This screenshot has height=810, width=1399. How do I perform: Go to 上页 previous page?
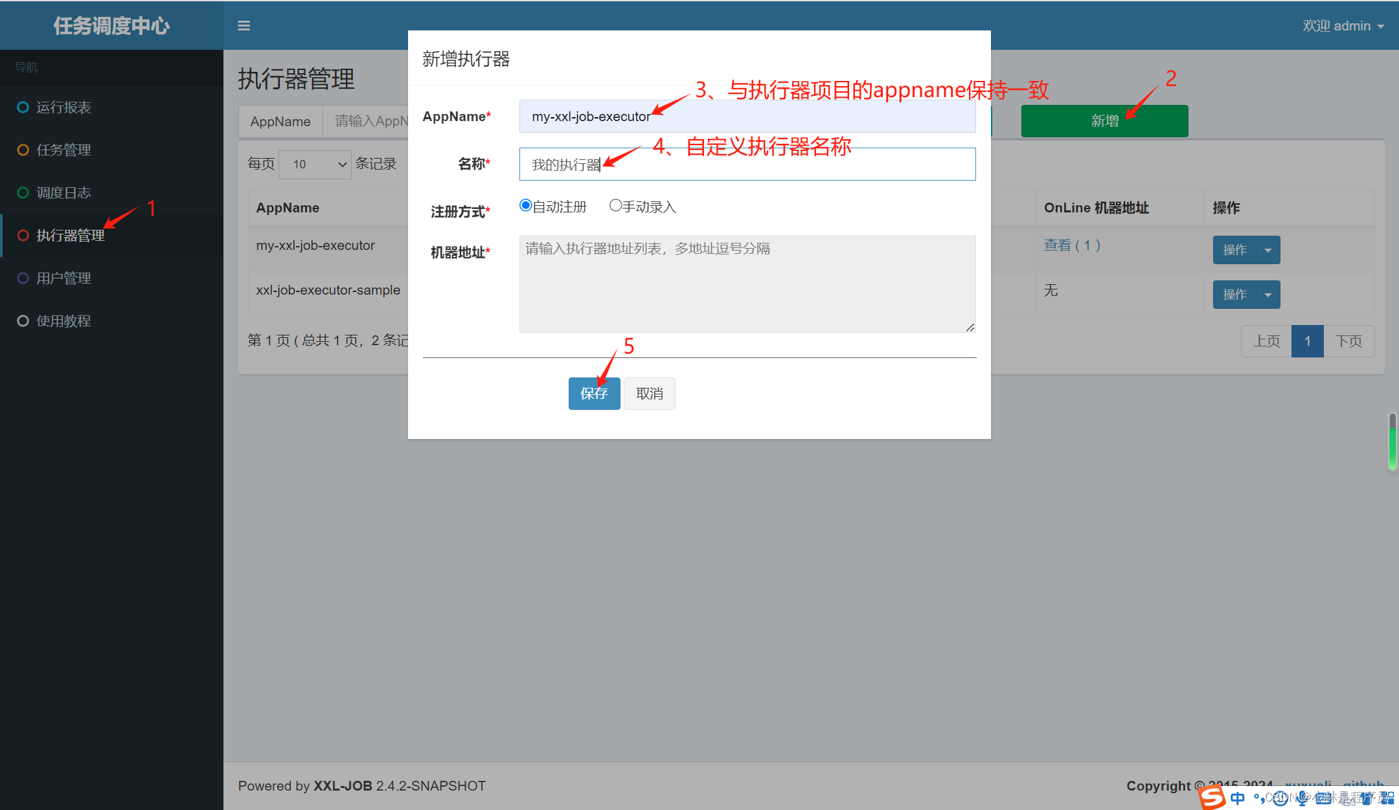pos(1266,341)
